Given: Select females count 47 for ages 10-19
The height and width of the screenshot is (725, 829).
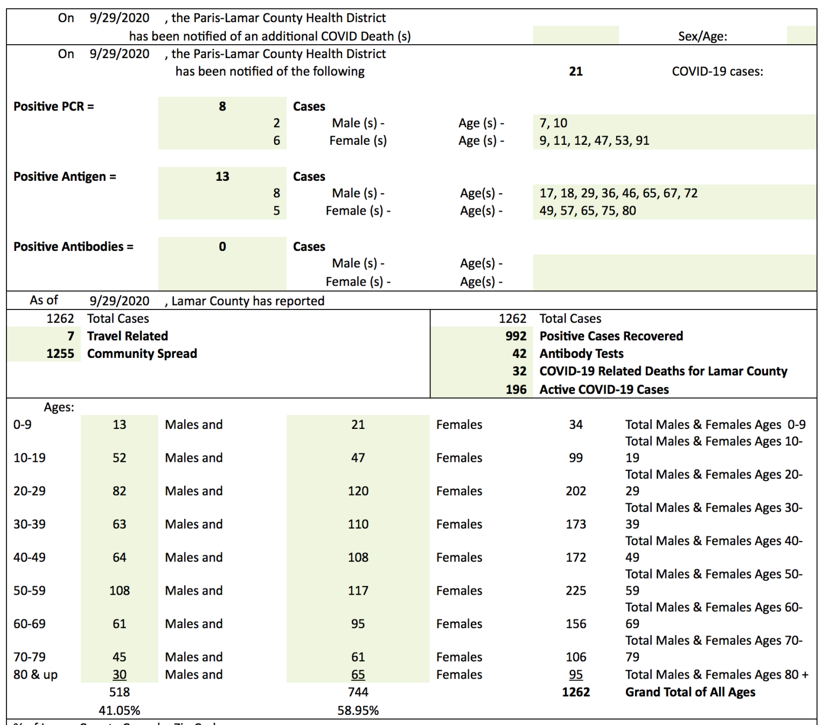Looking at the screenshot, I should click(358, 457).
